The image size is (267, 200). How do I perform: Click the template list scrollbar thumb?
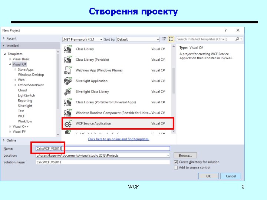pyautogui.click(x=174, y=81)
